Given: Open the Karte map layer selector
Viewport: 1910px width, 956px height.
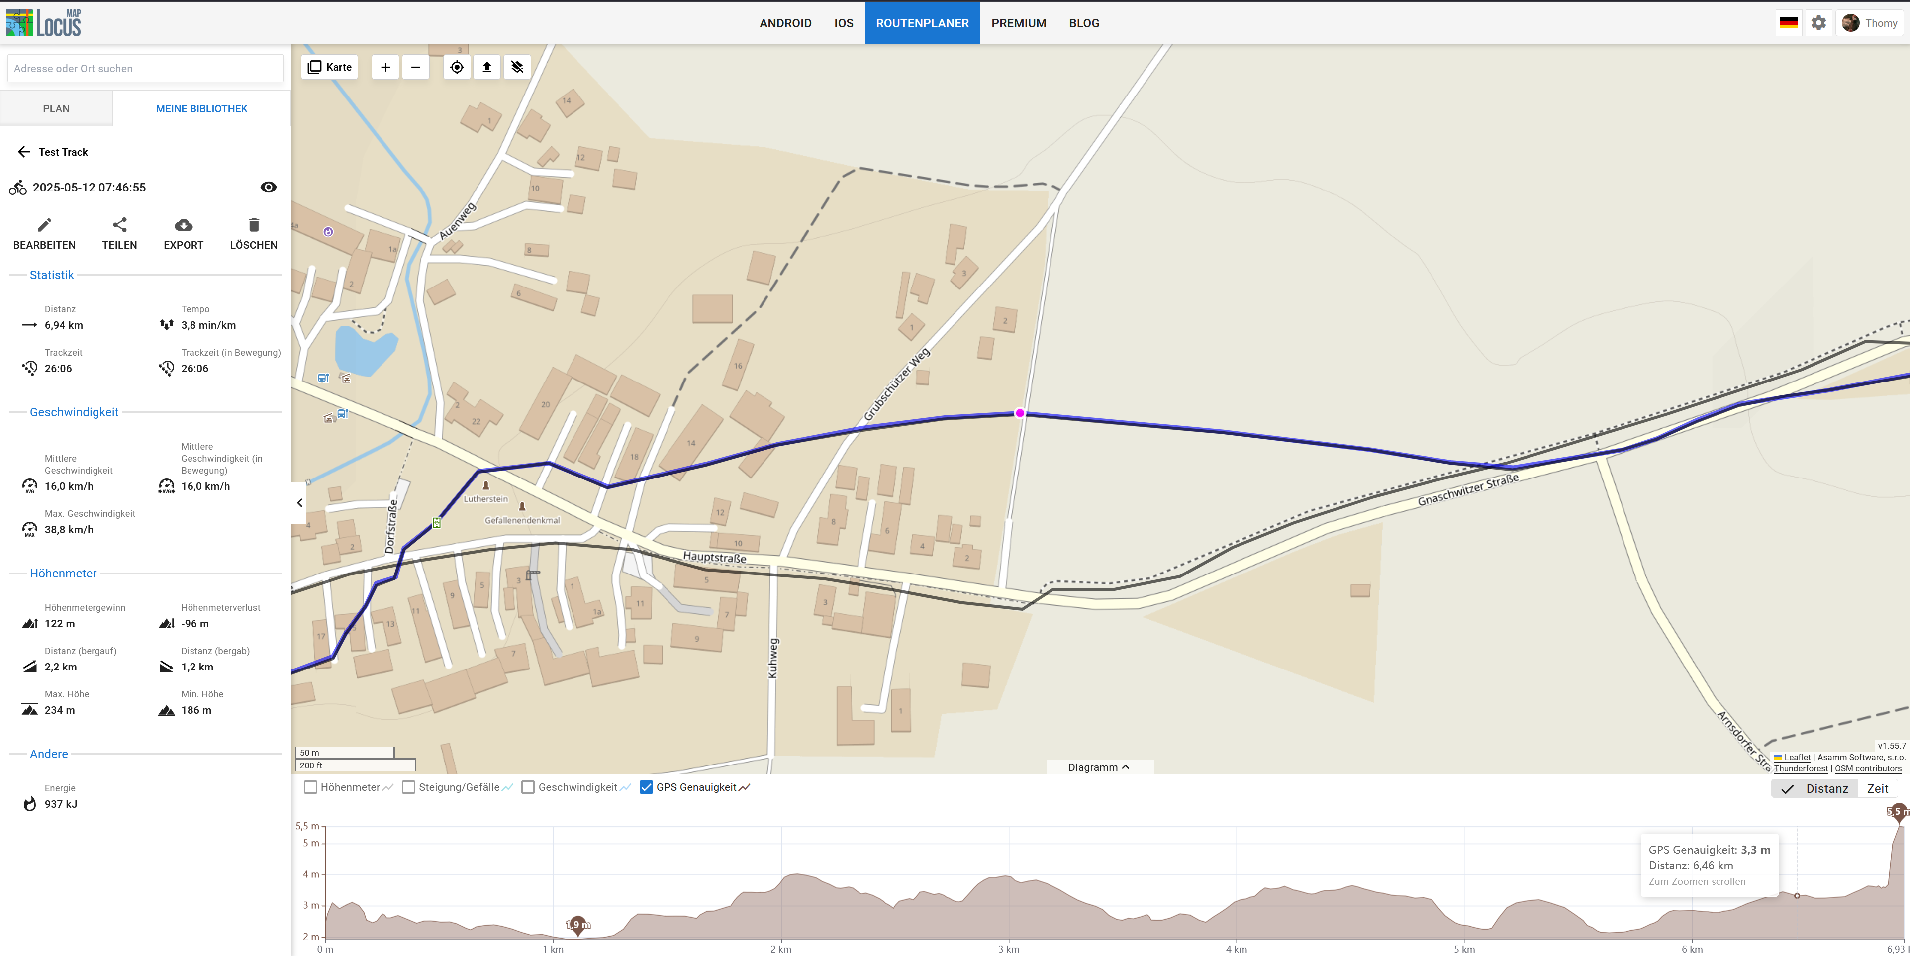Looking at the screenshot, I should 330,68.
